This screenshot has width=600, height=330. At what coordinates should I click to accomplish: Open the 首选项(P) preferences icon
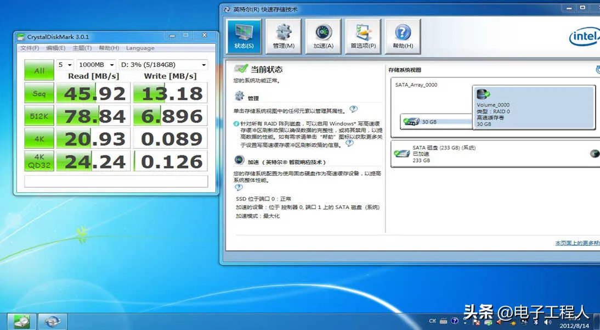click(x=362, y=34)
